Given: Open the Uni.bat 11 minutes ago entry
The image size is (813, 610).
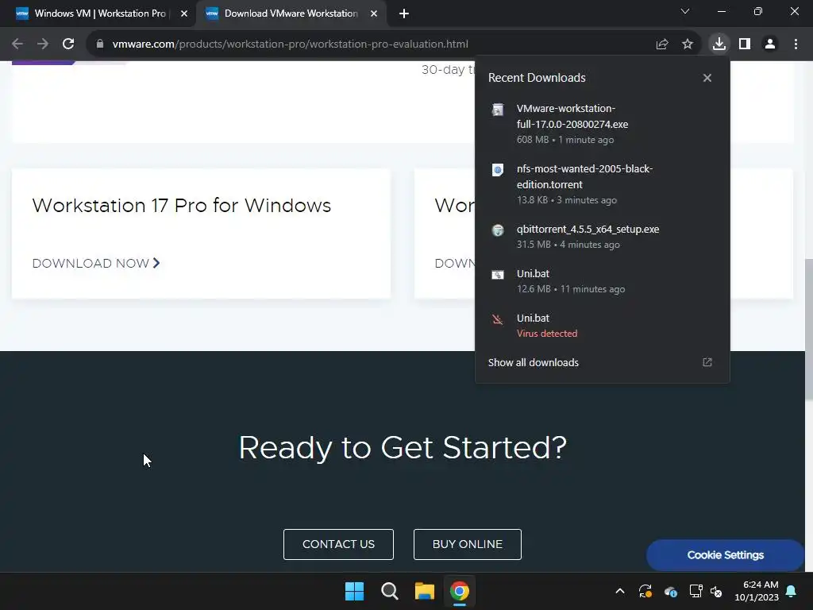Looking at the screenshot, I should point(603,281).
